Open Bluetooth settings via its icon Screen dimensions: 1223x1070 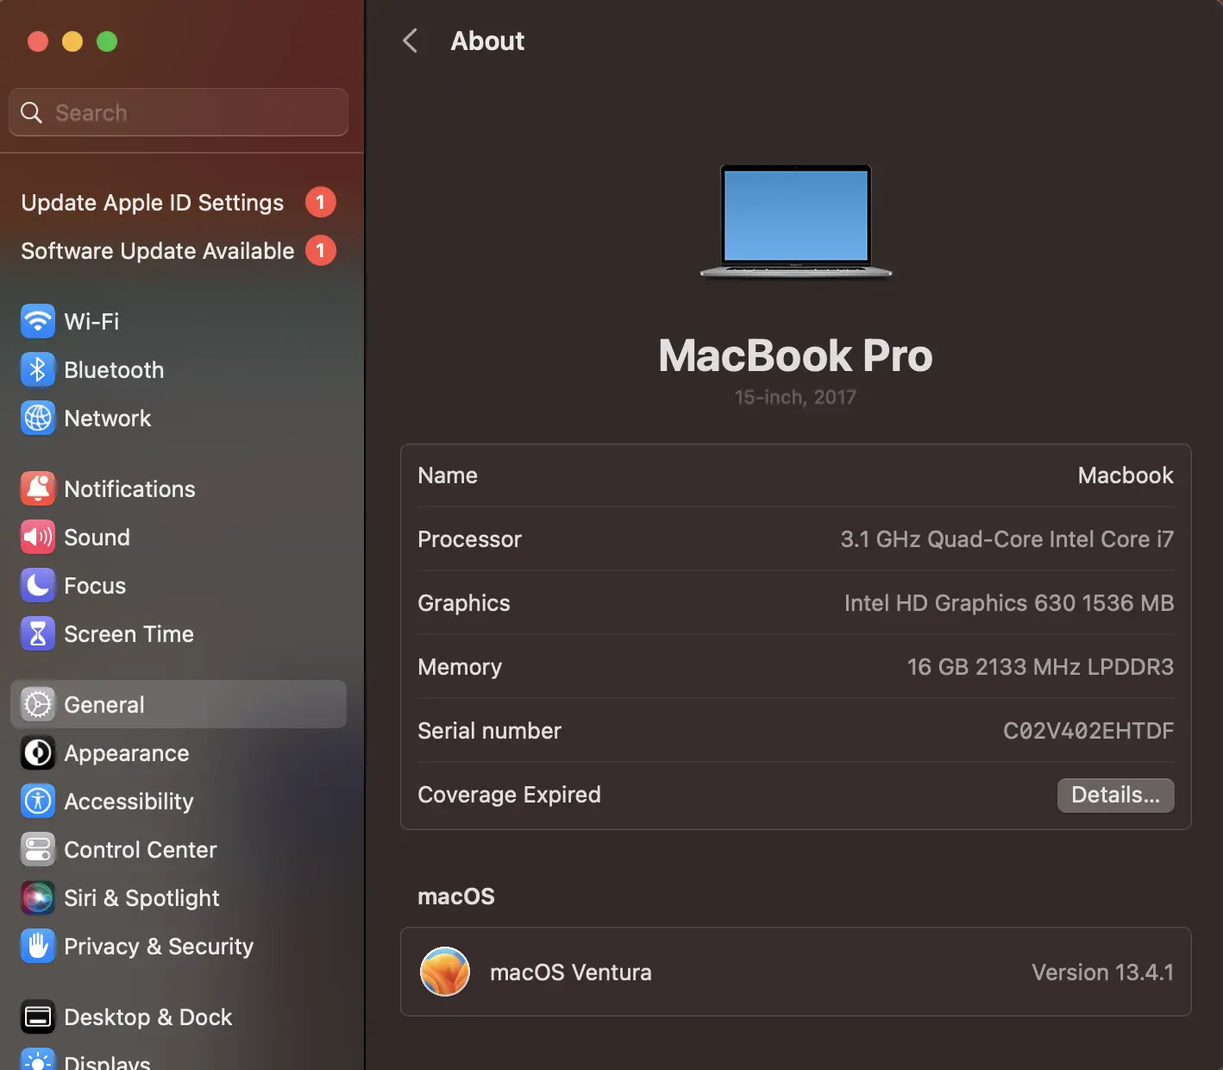37,369
